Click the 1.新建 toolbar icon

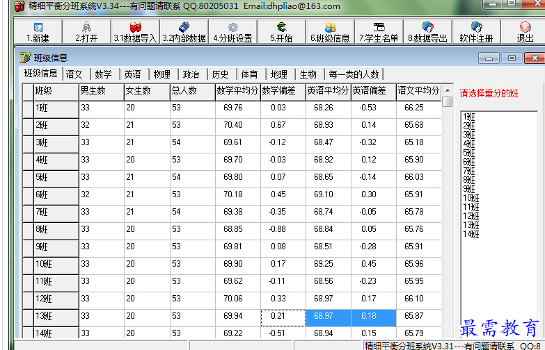(38, 31)
